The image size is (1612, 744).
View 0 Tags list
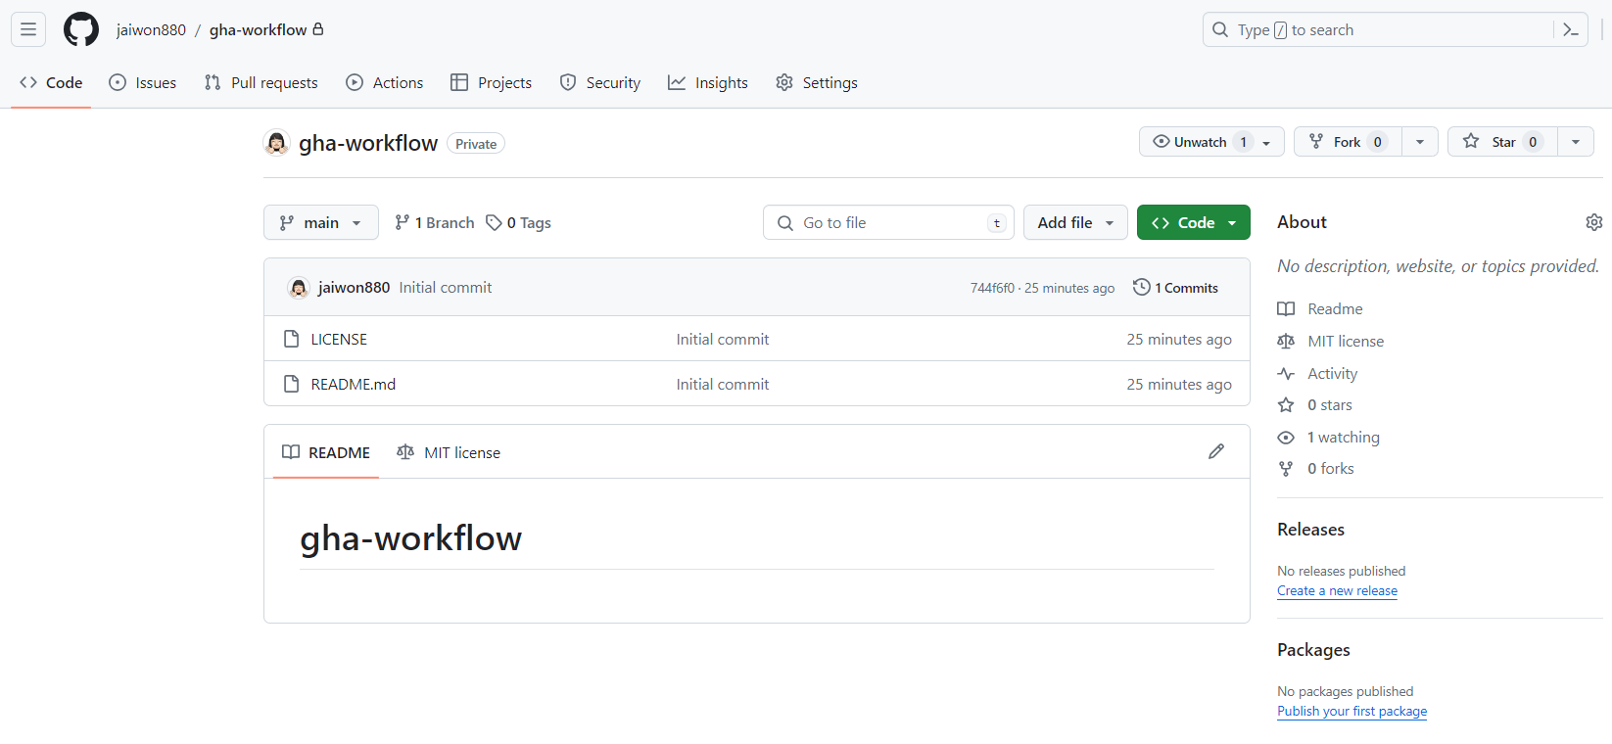[x=519, y=222]
